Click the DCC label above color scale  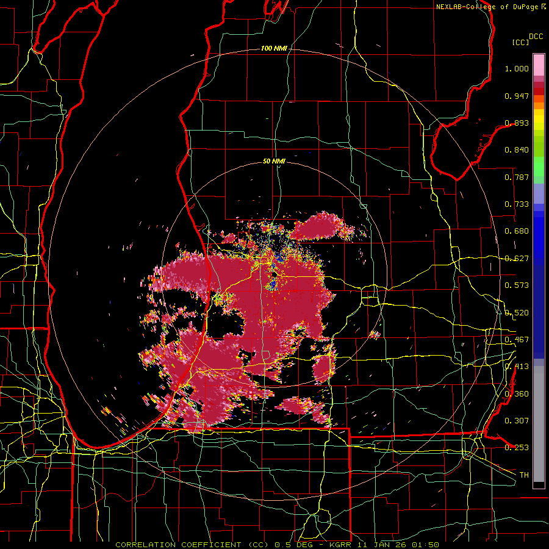(536, 37)
